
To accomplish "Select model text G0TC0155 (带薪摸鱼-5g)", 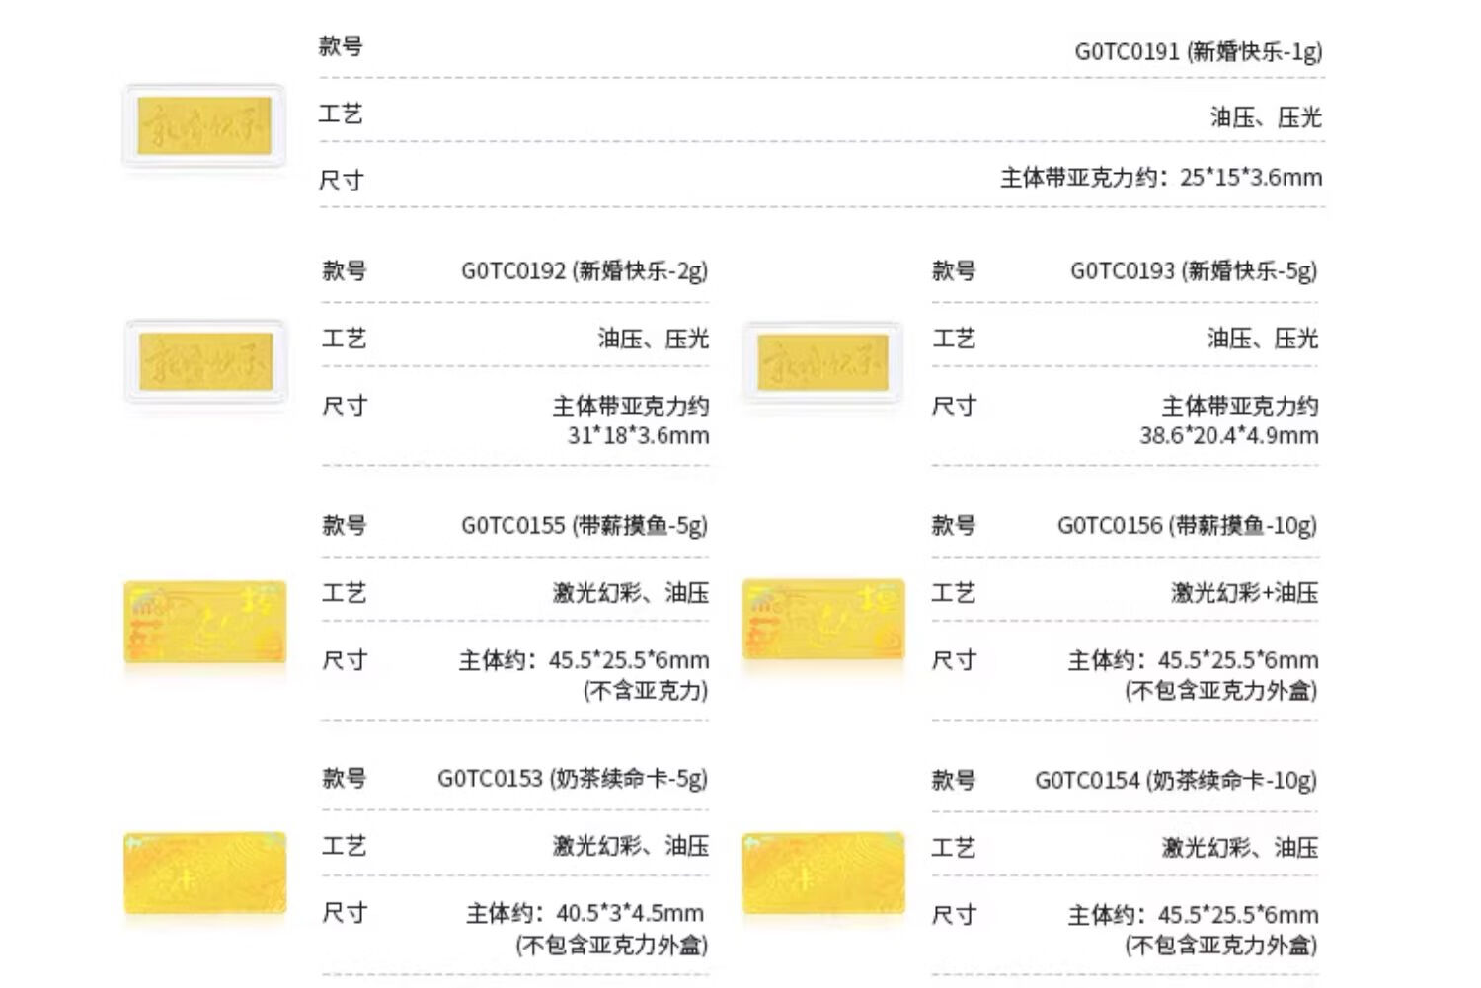I will [x=585, y=526].
